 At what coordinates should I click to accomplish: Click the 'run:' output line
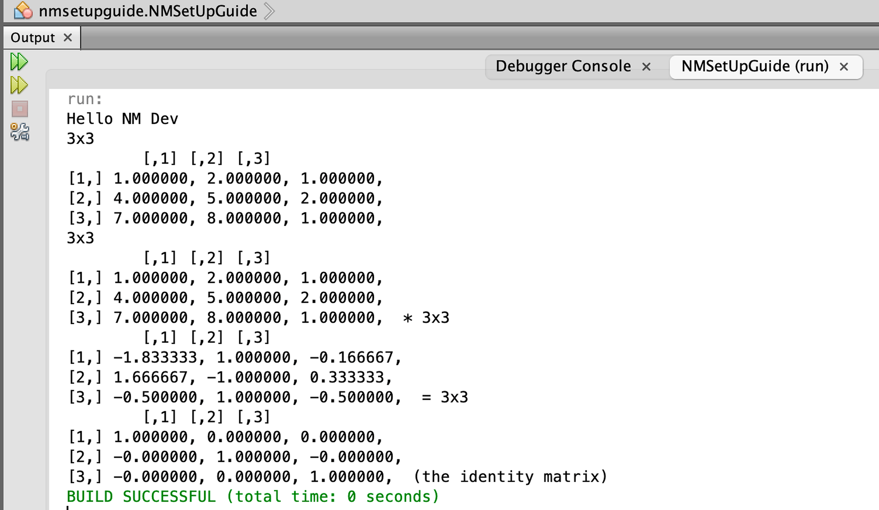(85, 99)
